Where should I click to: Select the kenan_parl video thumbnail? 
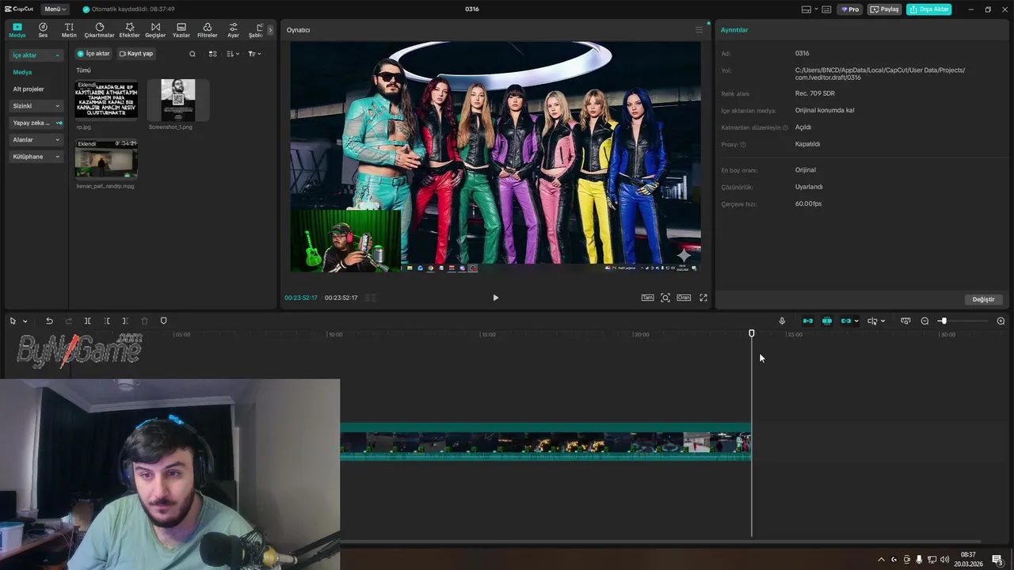pos(106,159)
